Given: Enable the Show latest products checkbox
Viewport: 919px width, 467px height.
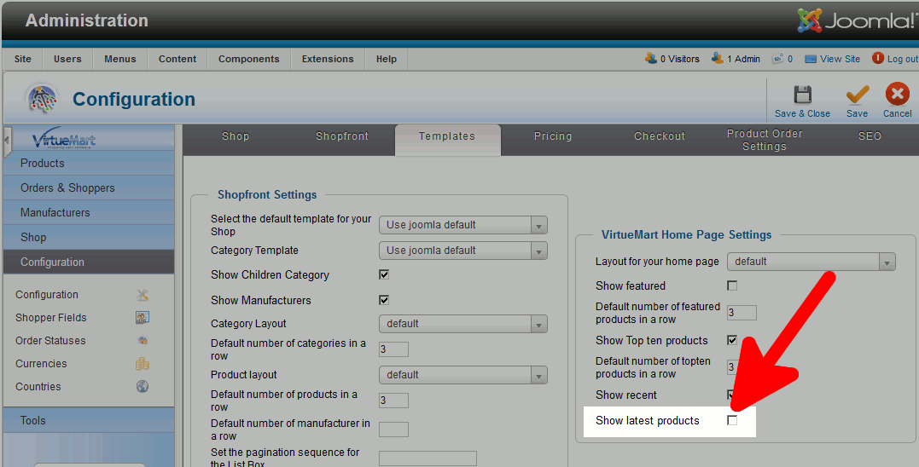Looking at the screenshot, I should 732,421.
